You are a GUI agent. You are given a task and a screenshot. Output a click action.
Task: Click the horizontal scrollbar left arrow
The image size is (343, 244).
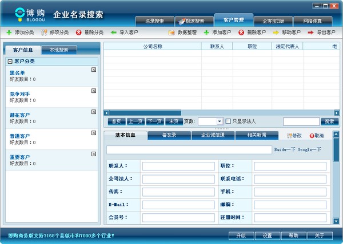click(x=106, y=113)
